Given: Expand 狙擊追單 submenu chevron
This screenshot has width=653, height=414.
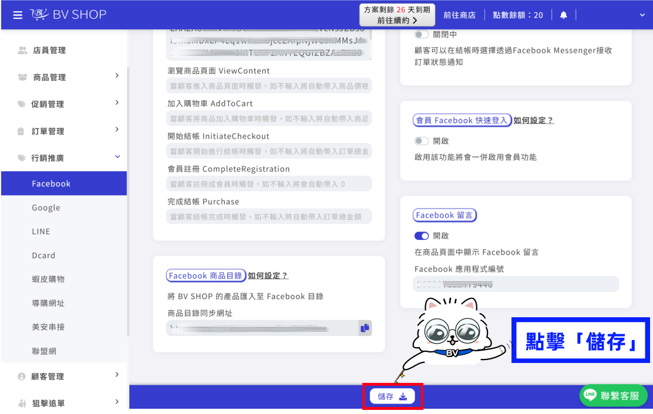Looking at the screenshot, I should [x=117, y=402].
